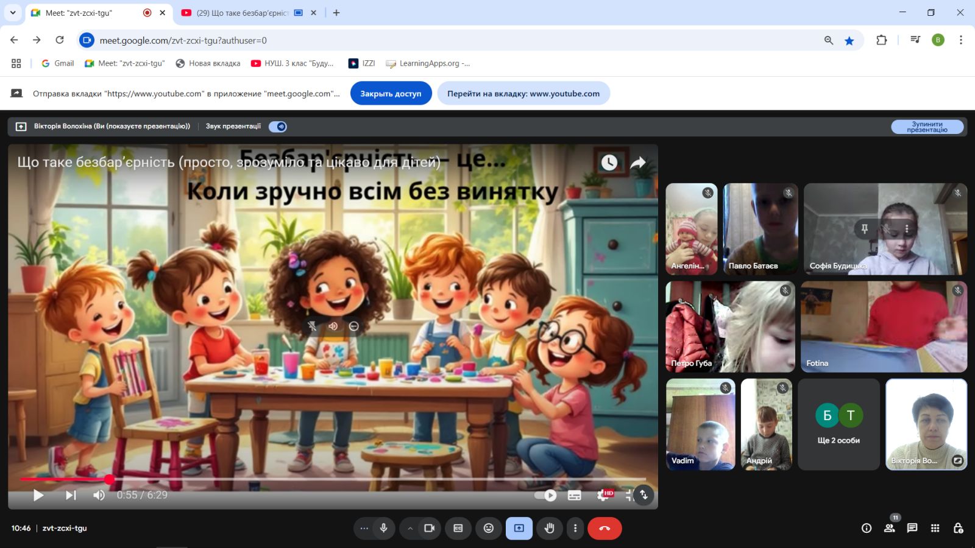Turn off the camera in Meet toolbar
The width and height of the screenshot is (975, 548).
click(429, 528)
